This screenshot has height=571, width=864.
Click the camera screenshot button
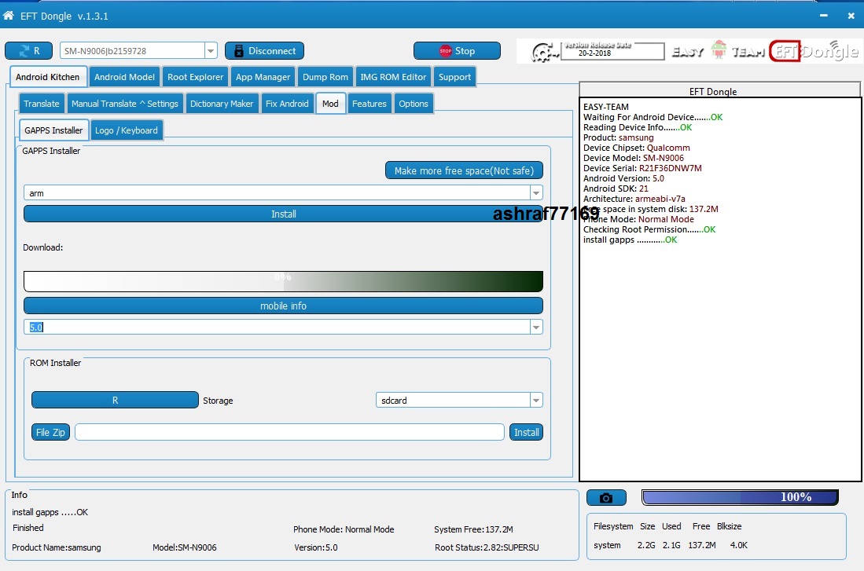coord(606,498)
